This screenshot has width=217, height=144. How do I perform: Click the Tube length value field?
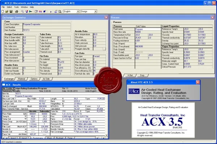pyautogui.click(x=64, y=46)
